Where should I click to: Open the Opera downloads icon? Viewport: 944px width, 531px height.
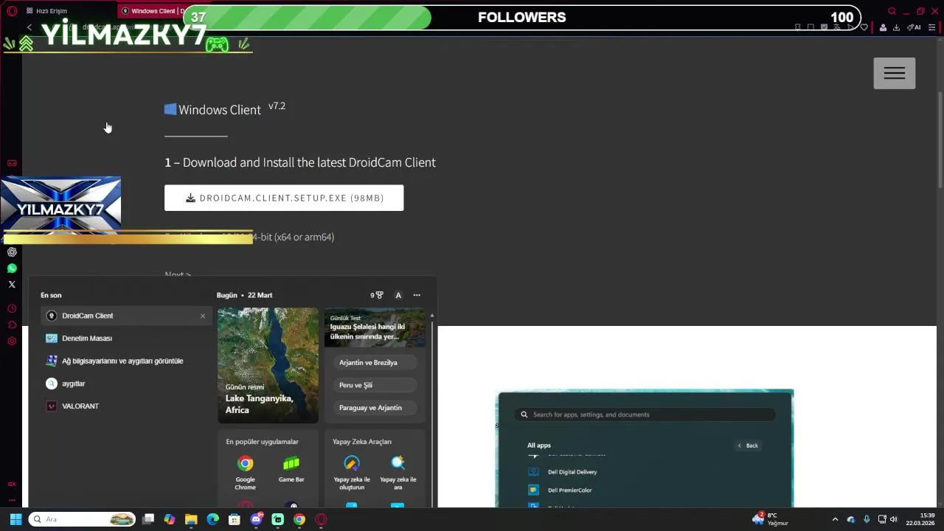tap(896, 27)
